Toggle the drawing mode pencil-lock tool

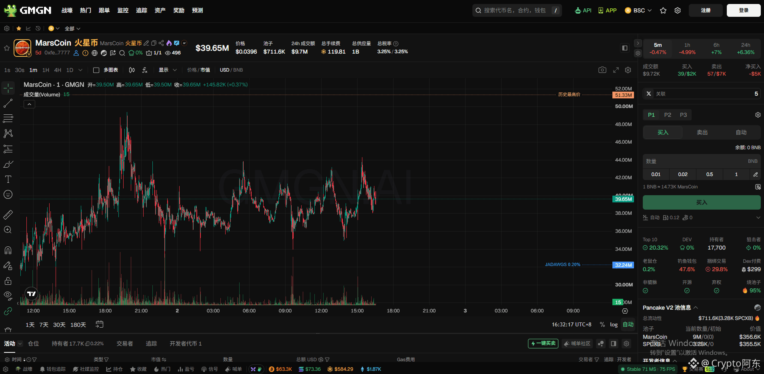tap(8, 266)
